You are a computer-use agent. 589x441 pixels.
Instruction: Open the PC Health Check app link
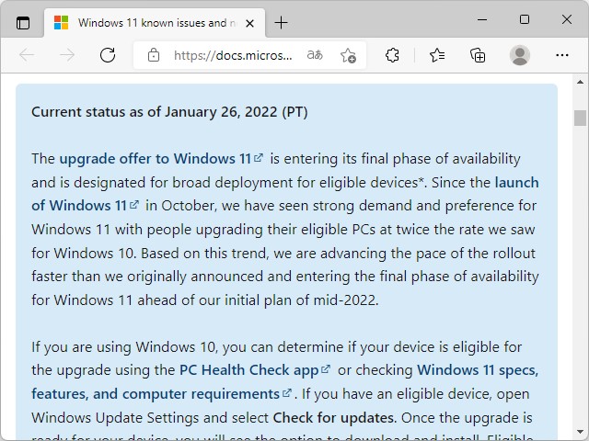[248, 370]
